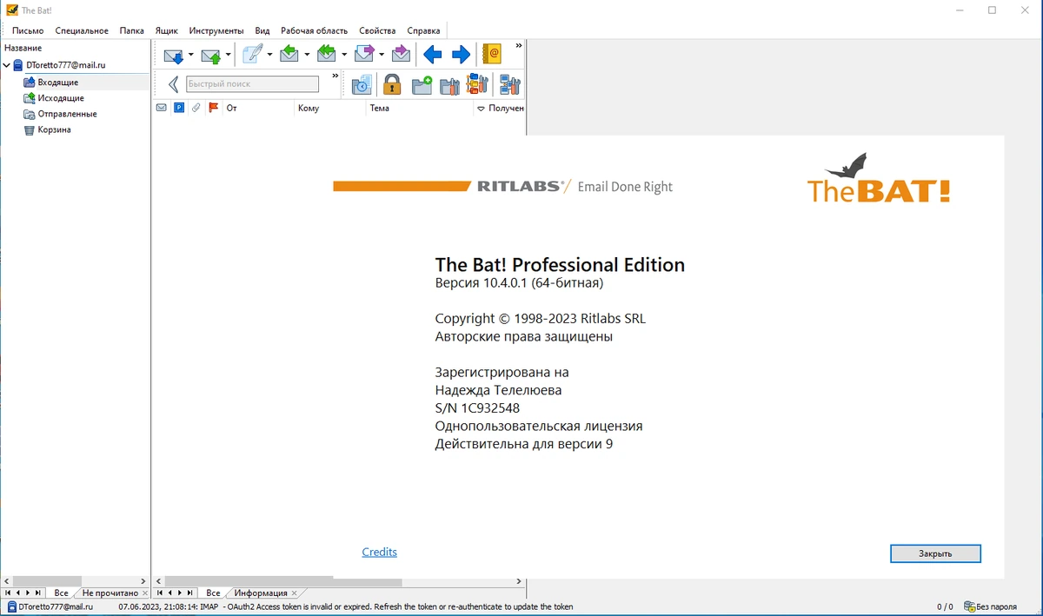The height and width of the screenshot is (616, 1043).
Task: Select the Отправленные folder
Action: click(67, 114)
